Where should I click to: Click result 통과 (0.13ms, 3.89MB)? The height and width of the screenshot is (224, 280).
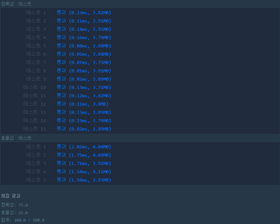pyautogui.click(x=84, y=112)
